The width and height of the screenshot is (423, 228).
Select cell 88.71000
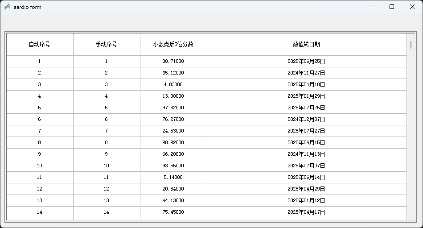tap(173, 61)
